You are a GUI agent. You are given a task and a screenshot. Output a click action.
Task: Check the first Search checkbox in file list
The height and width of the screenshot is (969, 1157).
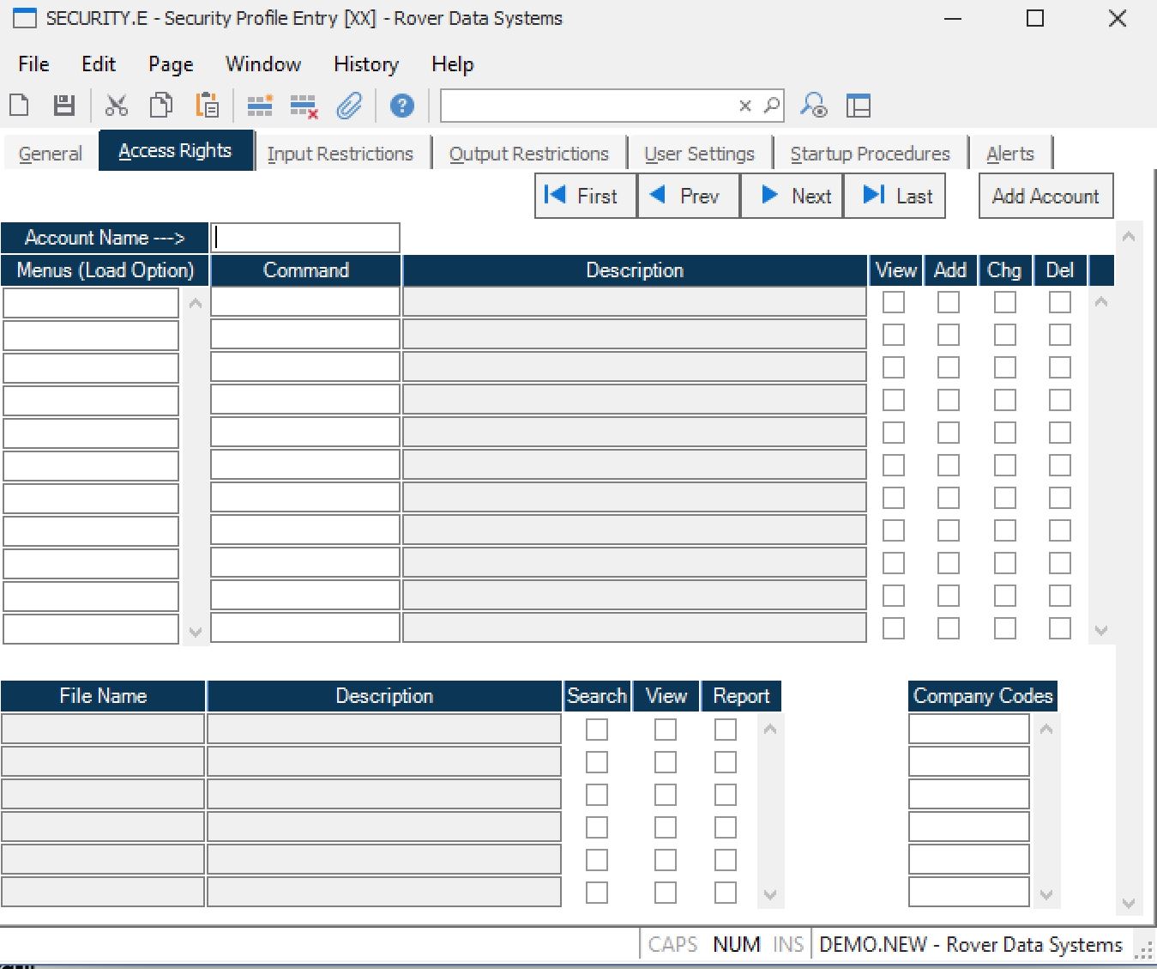pos(596,730)
